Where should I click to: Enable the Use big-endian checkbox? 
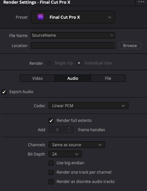tap(51, 163)
